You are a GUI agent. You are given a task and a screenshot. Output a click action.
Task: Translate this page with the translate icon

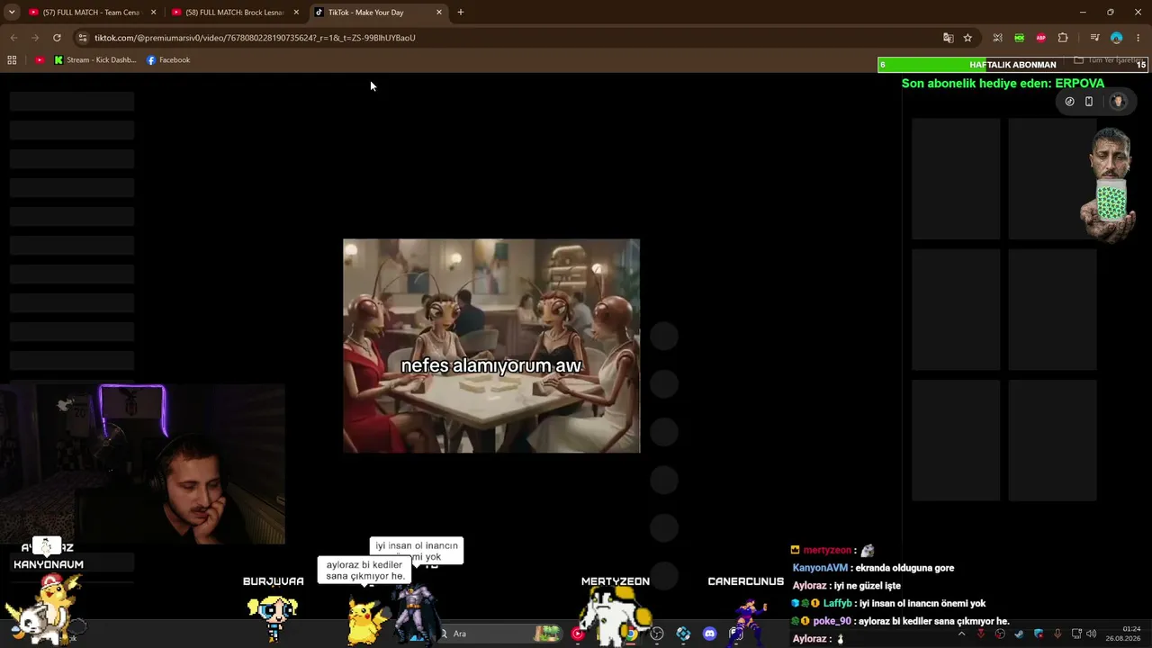[x=948, y=38]
